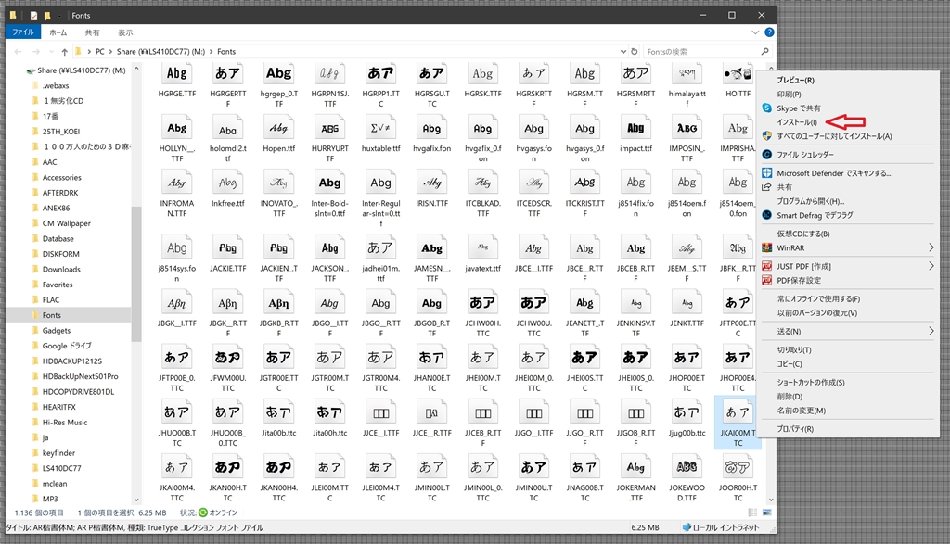Select the HO.TTF font file icon
This screenshot has width=950, height=544.
point(738,74)
